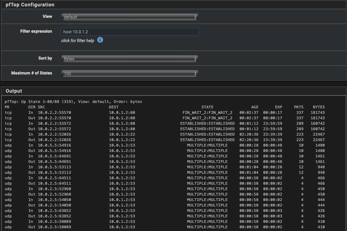This screenshot has width=347, height=231.
Task: Click the Output panel heading
Action: [14, 91]
